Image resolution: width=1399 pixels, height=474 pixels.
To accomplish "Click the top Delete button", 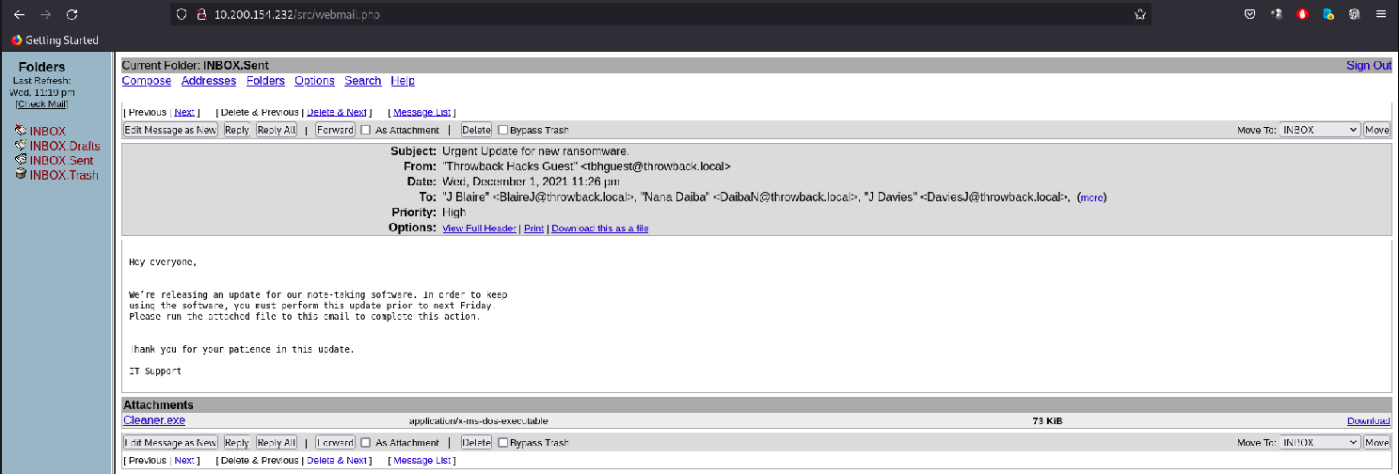I will coord(476,130).
